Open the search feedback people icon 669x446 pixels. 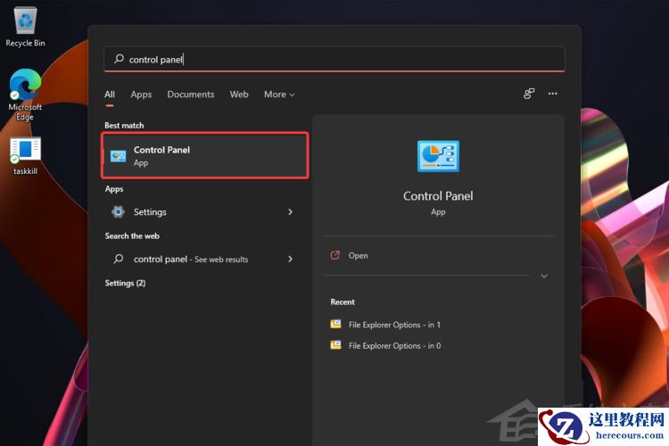pos(529,94)
